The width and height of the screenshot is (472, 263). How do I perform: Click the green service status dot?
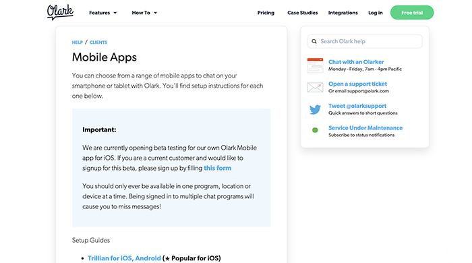point(315,130)
